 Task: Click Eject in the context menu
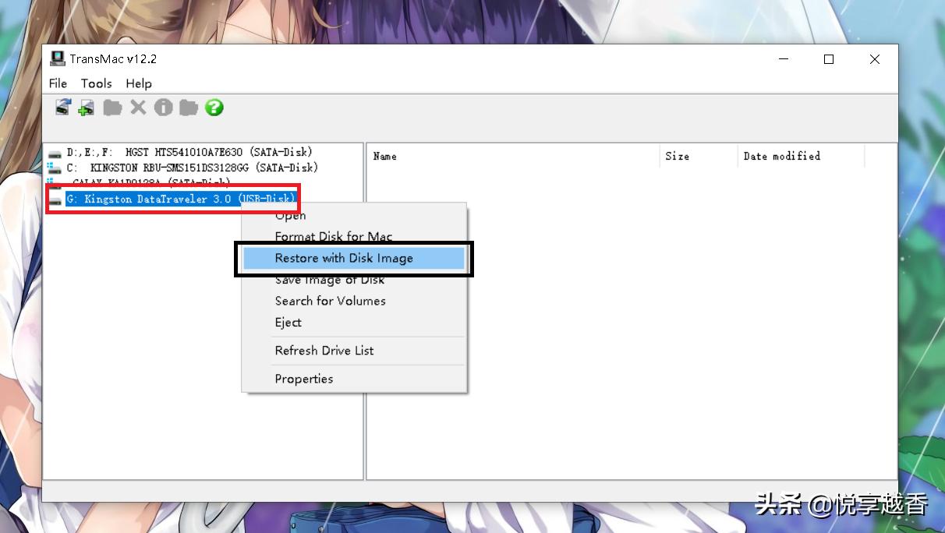288,322
